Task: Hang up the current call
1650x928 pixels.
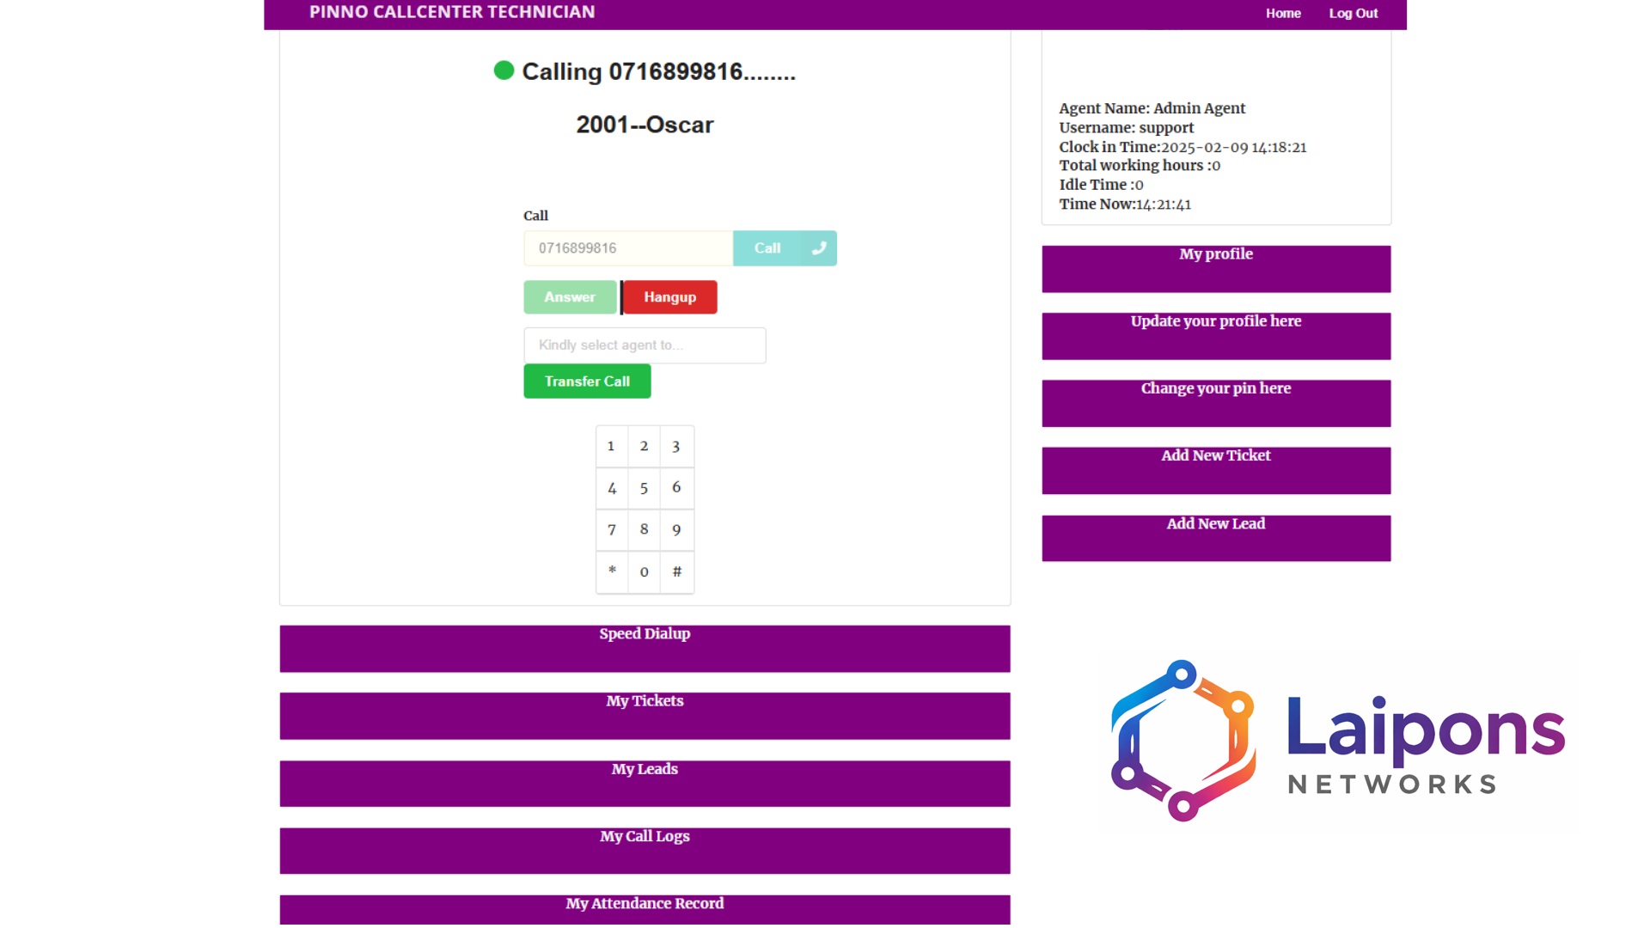Action: (x=669, y=297)
